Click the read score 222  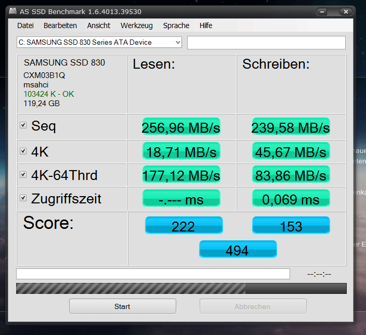184,225
